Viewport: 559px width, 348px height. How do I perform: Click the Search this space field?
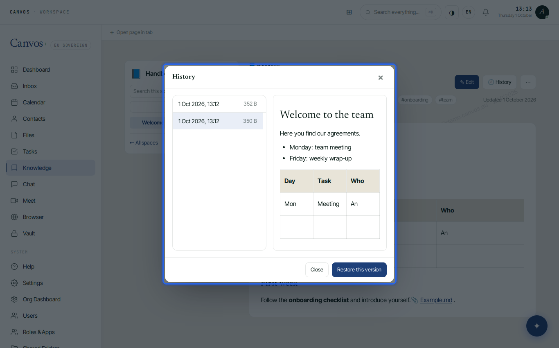pos(147,91)
